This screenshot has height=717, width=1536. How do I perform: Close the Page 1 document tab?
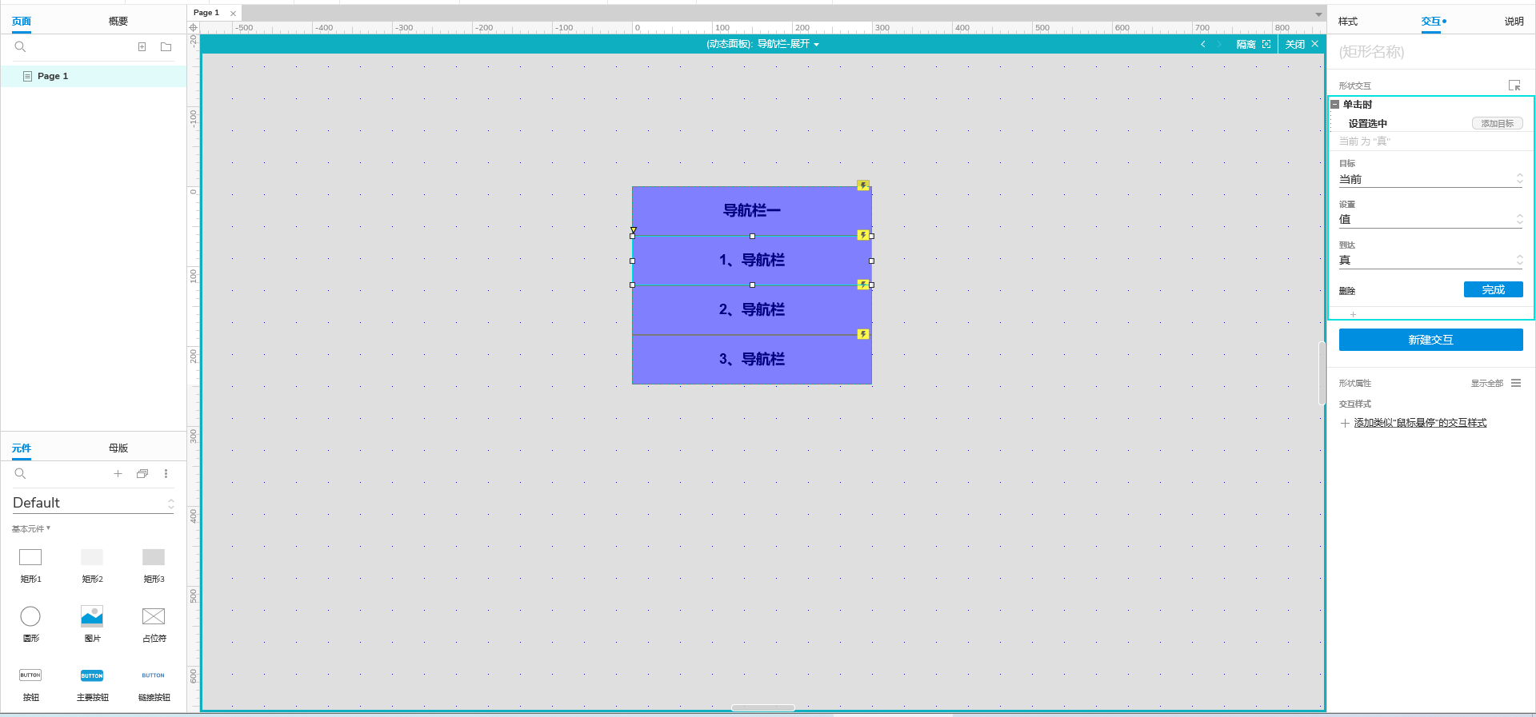coord(233,14)
